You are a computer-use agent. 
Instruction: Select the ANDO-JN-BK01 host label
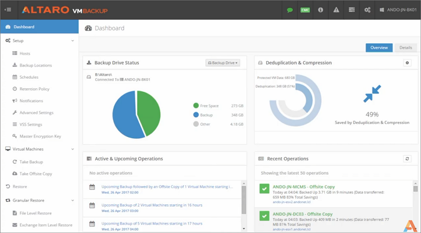(402, 10)
